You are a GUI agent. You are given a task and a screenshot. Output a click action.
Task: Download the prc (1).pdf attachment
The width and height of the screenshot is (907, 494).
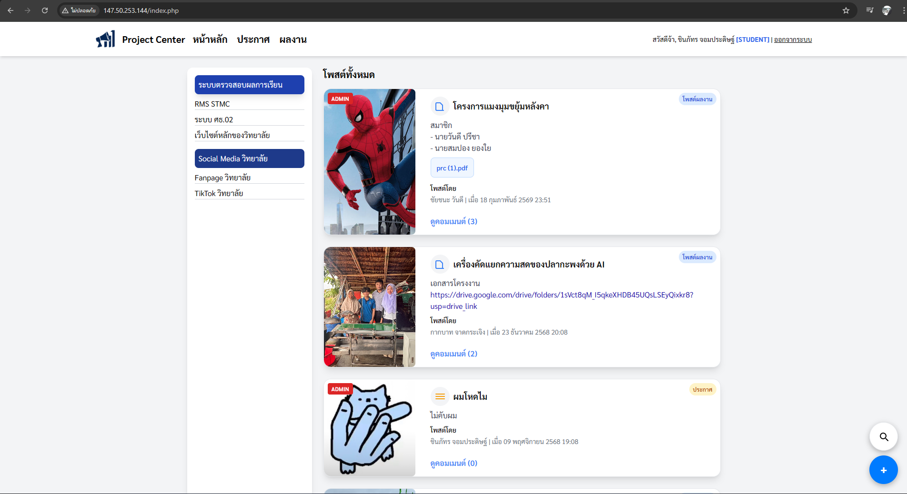click(452, 168)
